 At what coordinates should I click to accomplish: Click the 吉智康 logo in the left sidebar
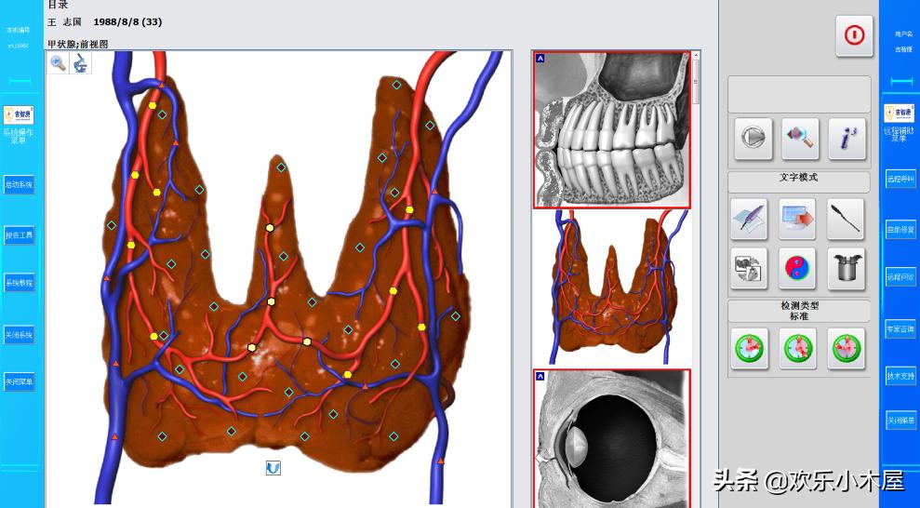[19, 114]
